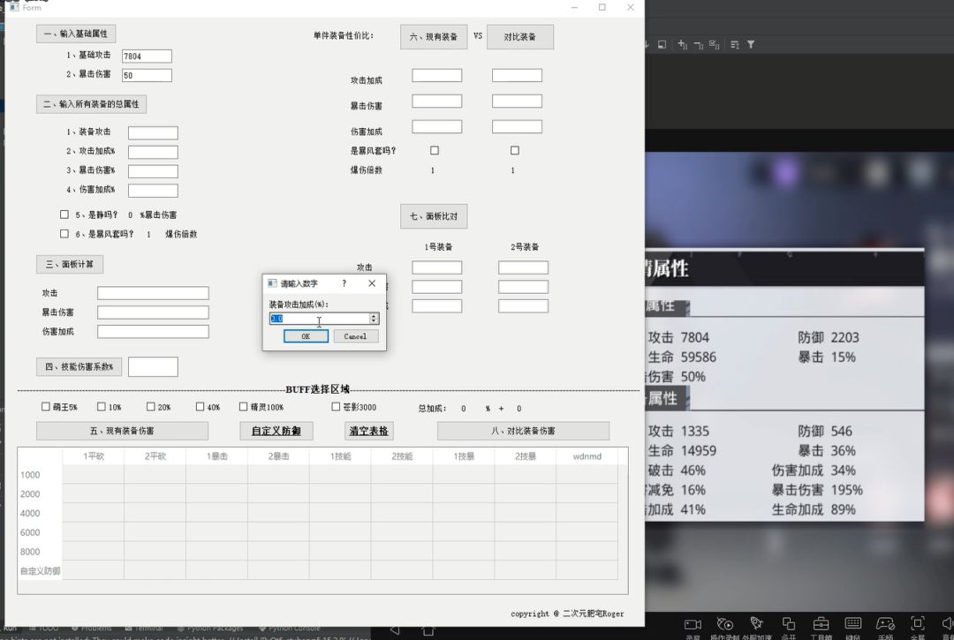The width and height of the screenshot is (954, 640).
Task: Click the 八、对比装备伤害 button
Action: tap(523, 431)
